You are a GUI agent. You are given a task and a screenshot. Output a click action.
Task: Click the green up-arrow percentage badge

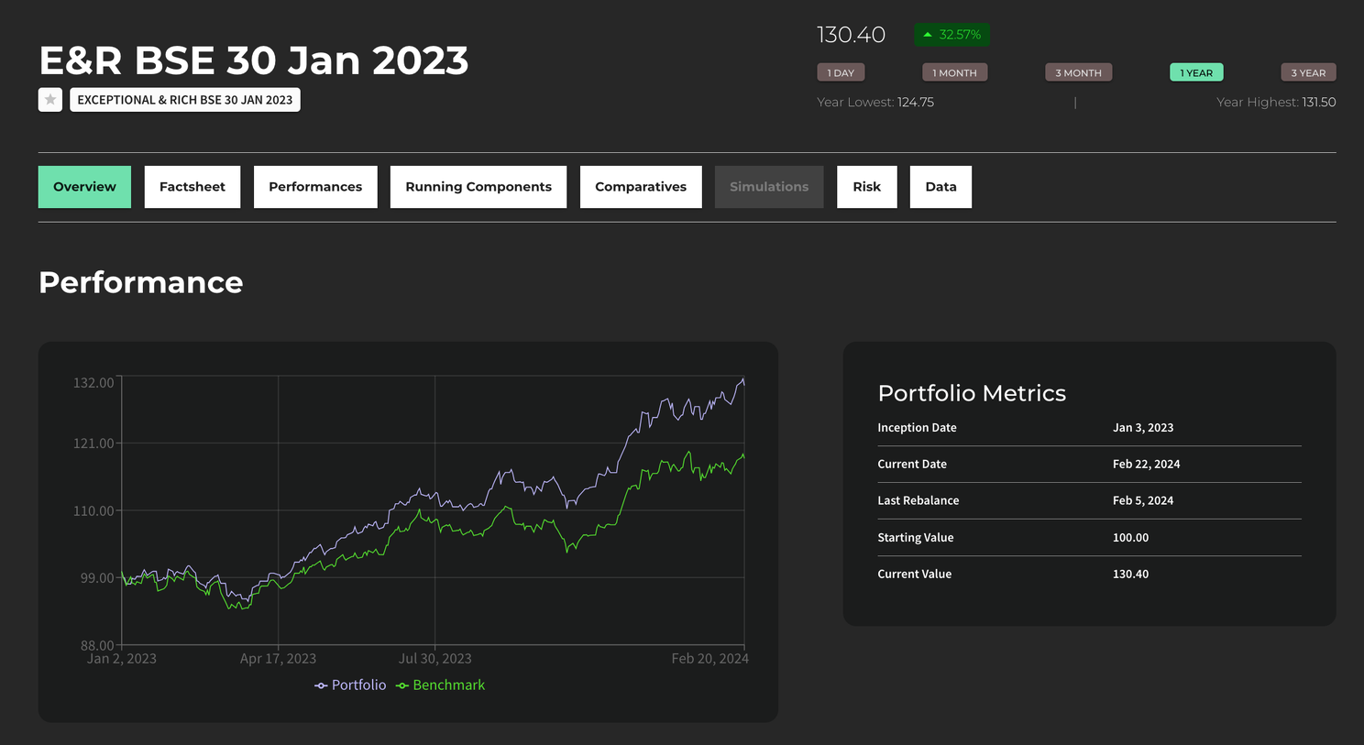coord(951,35)
